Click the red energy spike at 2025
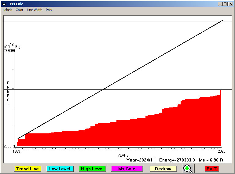The width and height of the screenshot is (235, 174). 221,92
